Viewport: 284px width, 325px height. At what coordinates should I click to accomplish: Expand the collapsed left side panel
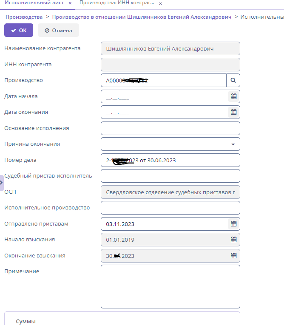click(x=1, y=182)
